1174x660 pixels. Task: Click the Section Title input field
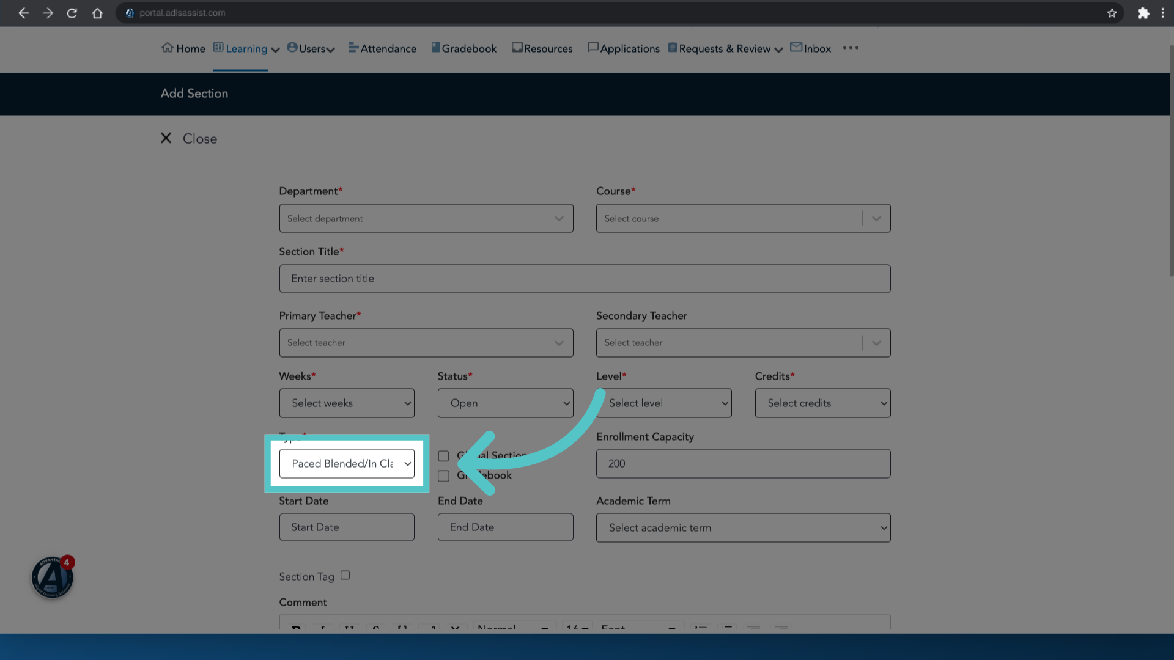click(585, 279)
